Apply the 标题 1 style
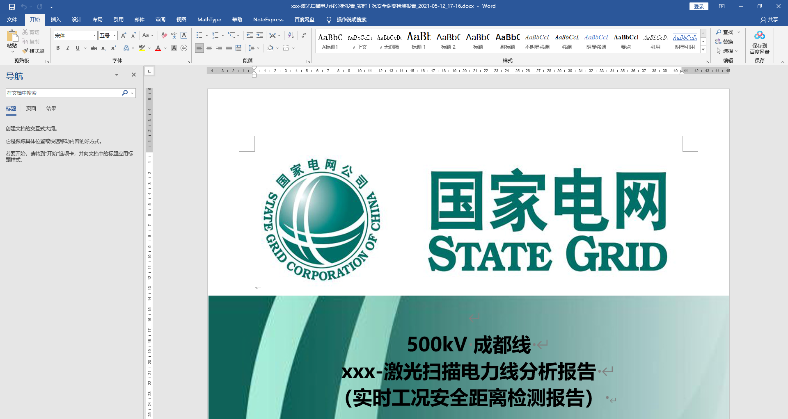Screen dimensions: 788x419 [x=419, y=41]
